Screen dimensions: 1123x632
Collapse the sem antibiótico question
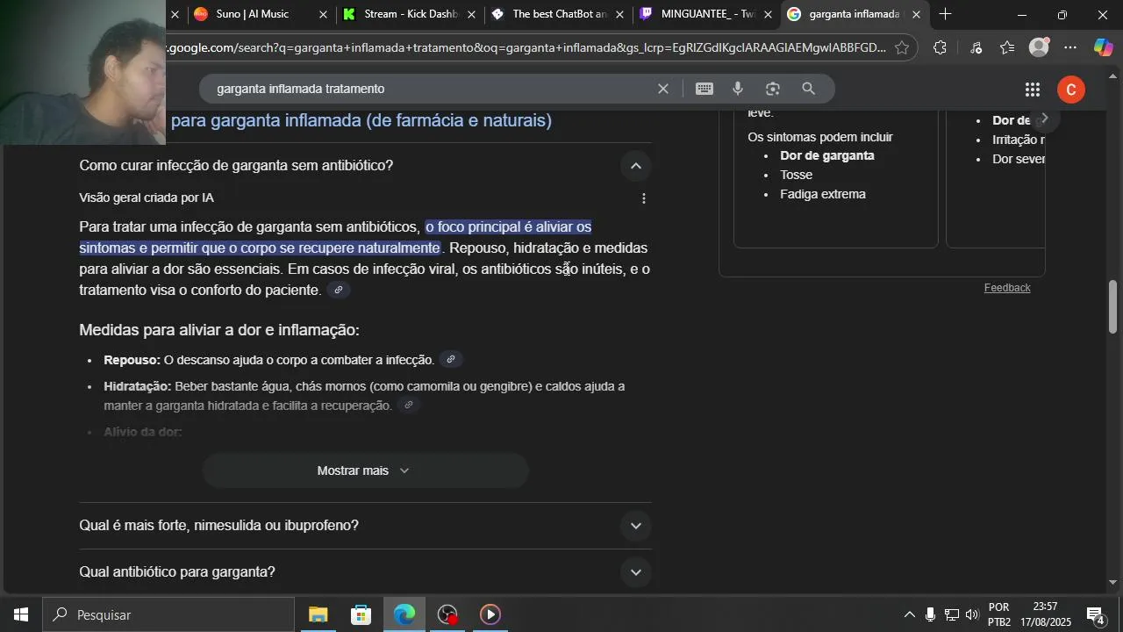point(636,166)
